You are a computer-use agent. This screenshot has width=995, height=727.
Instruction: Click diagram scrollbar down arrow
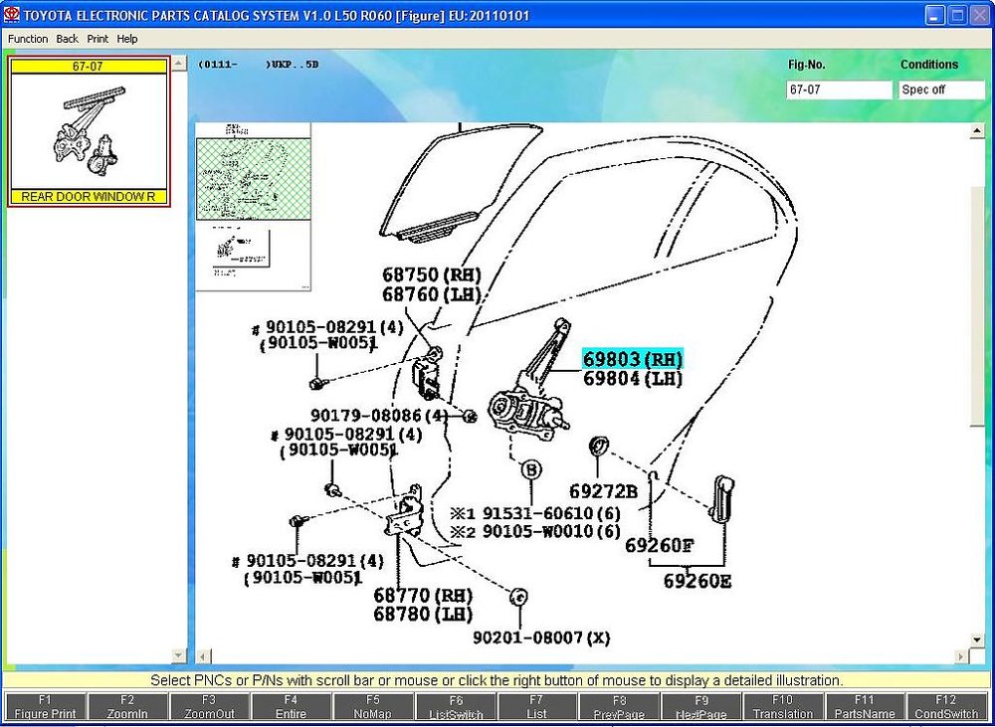click(x=977, y=640)
